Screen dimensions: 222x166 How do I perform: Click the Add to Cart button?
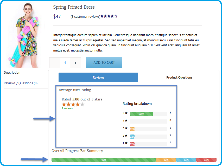tap(104, 62)
